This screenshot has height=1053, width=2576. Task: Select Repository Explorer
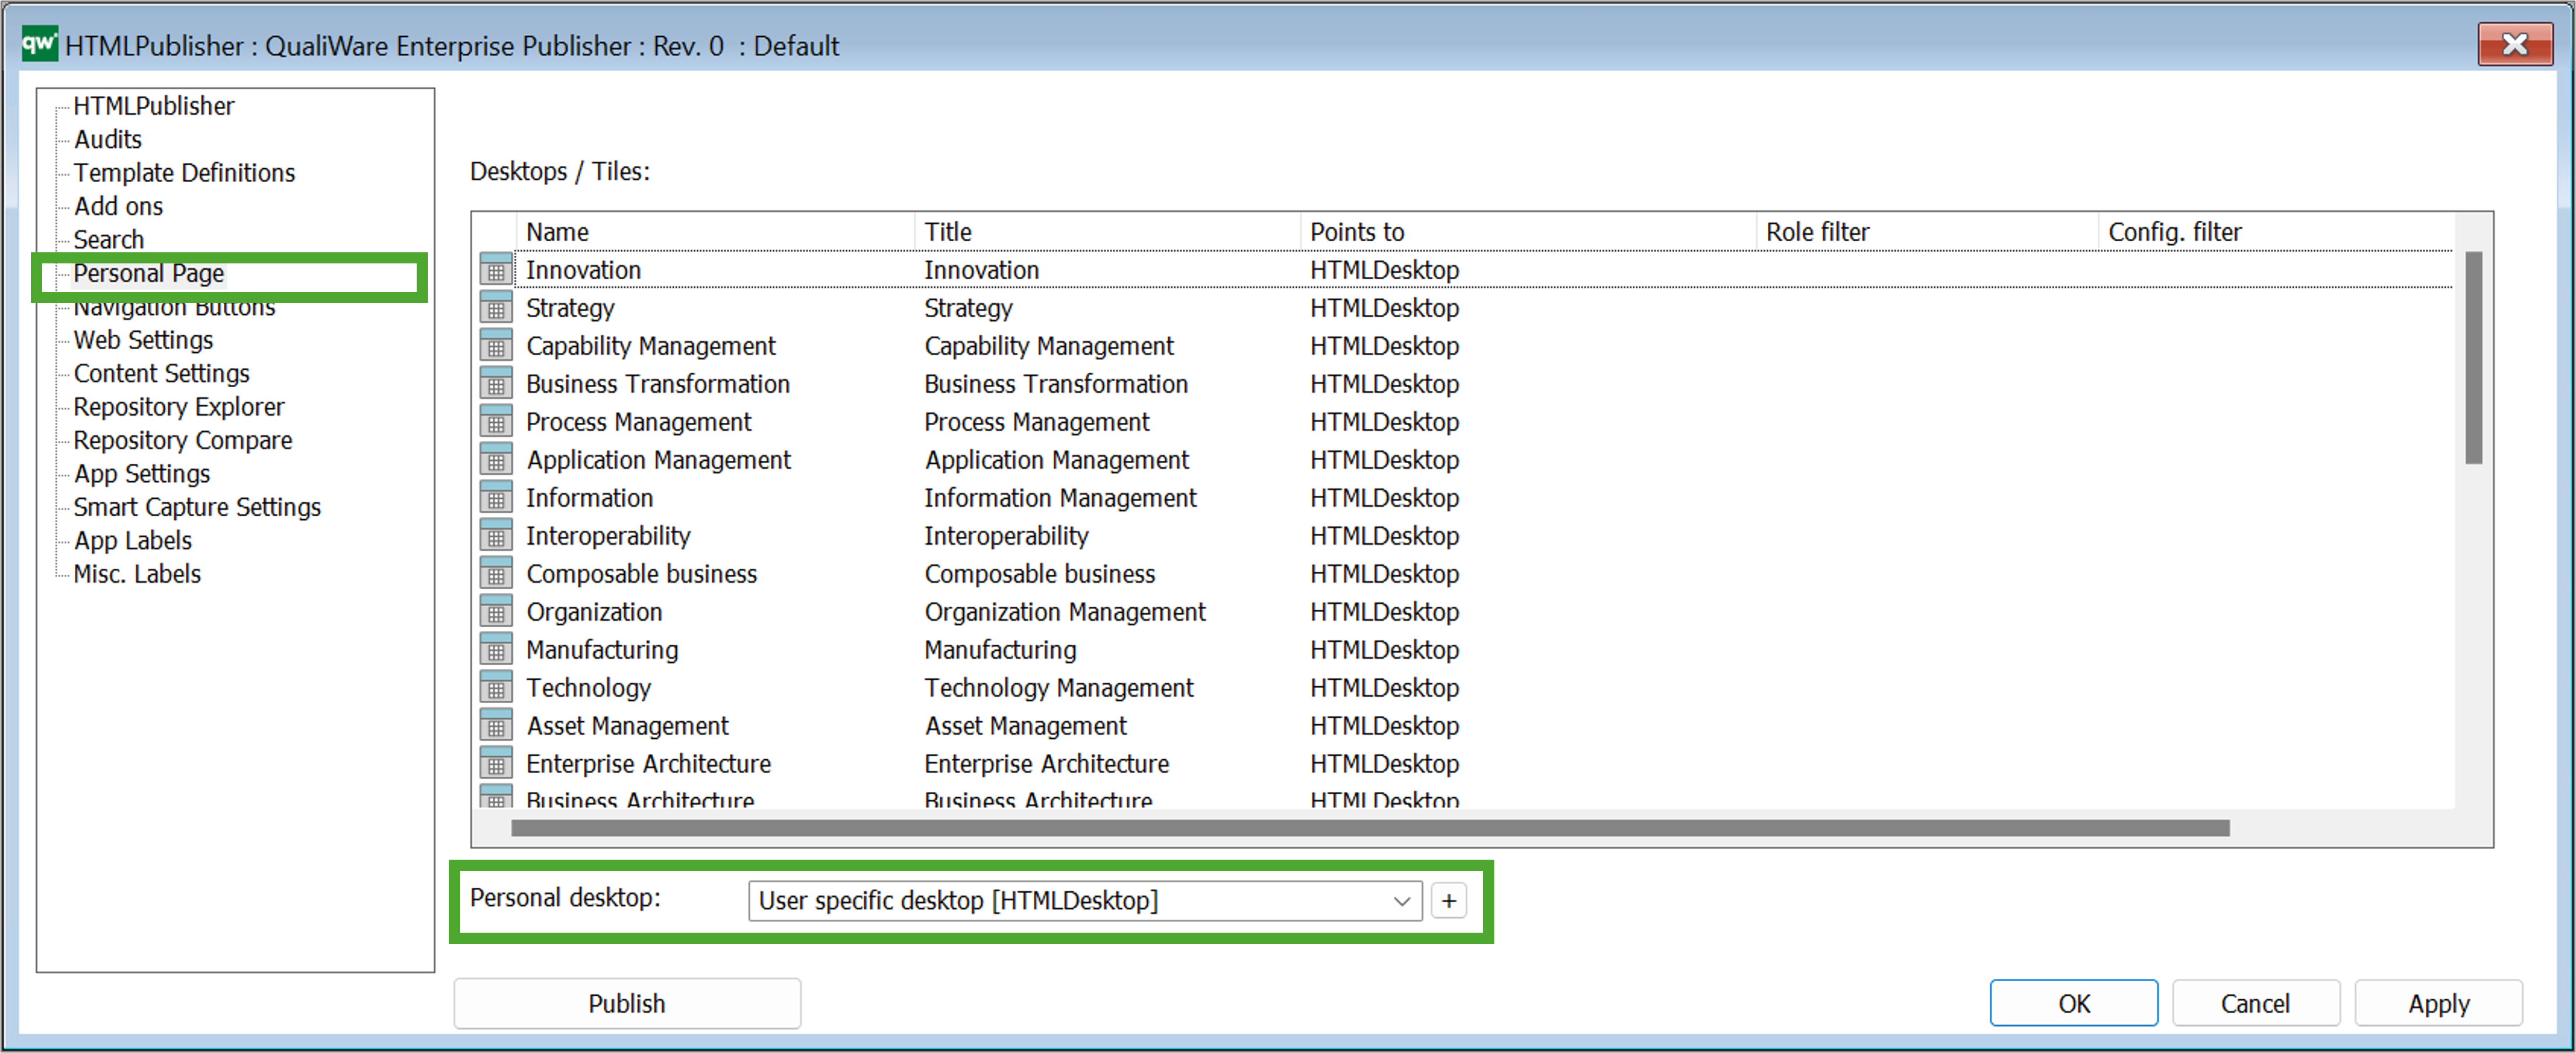point(179,406)
